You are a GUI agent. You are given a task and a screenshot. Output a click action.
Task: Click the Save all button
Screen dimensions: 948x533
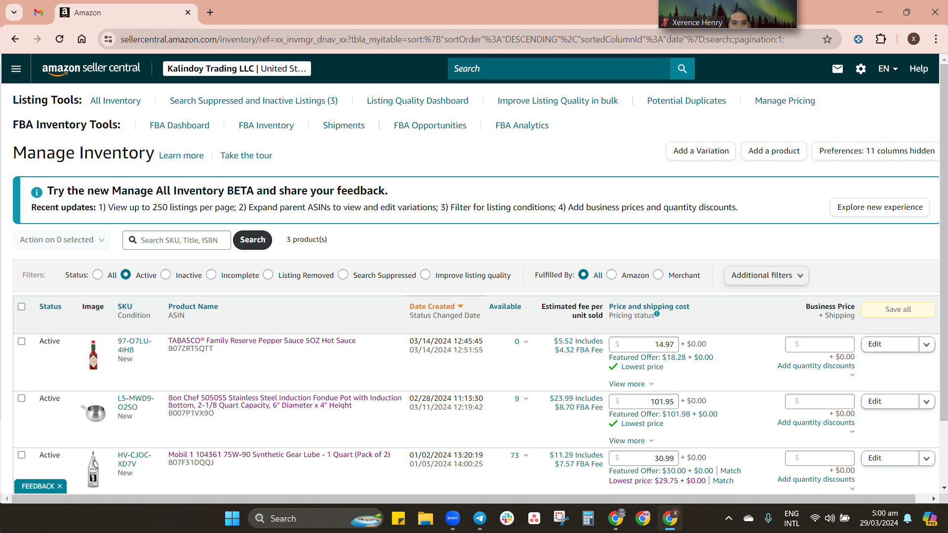tap(898, 309)
